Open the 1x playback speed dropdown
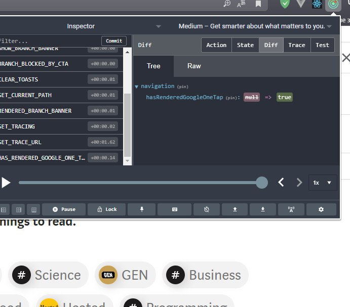 coord(322,183)
